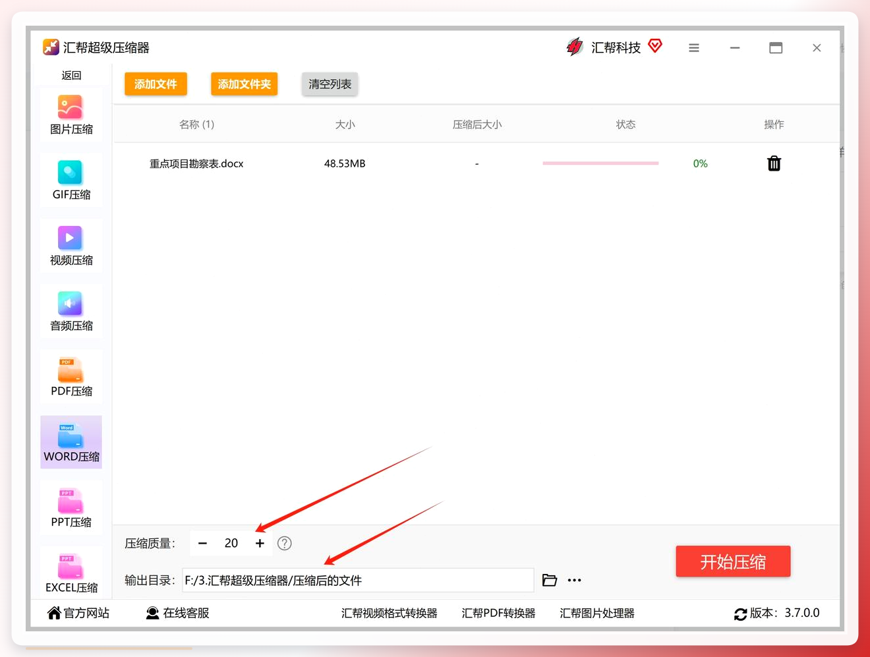Click the 大小 column header
This screenshot has width=870, height=657.
pyautogui.click(x=345, y=125)
